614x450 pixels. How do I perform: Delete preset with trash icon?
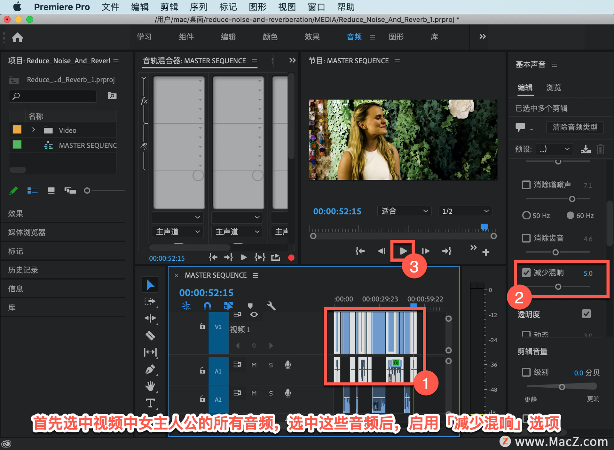click(600, 149)
